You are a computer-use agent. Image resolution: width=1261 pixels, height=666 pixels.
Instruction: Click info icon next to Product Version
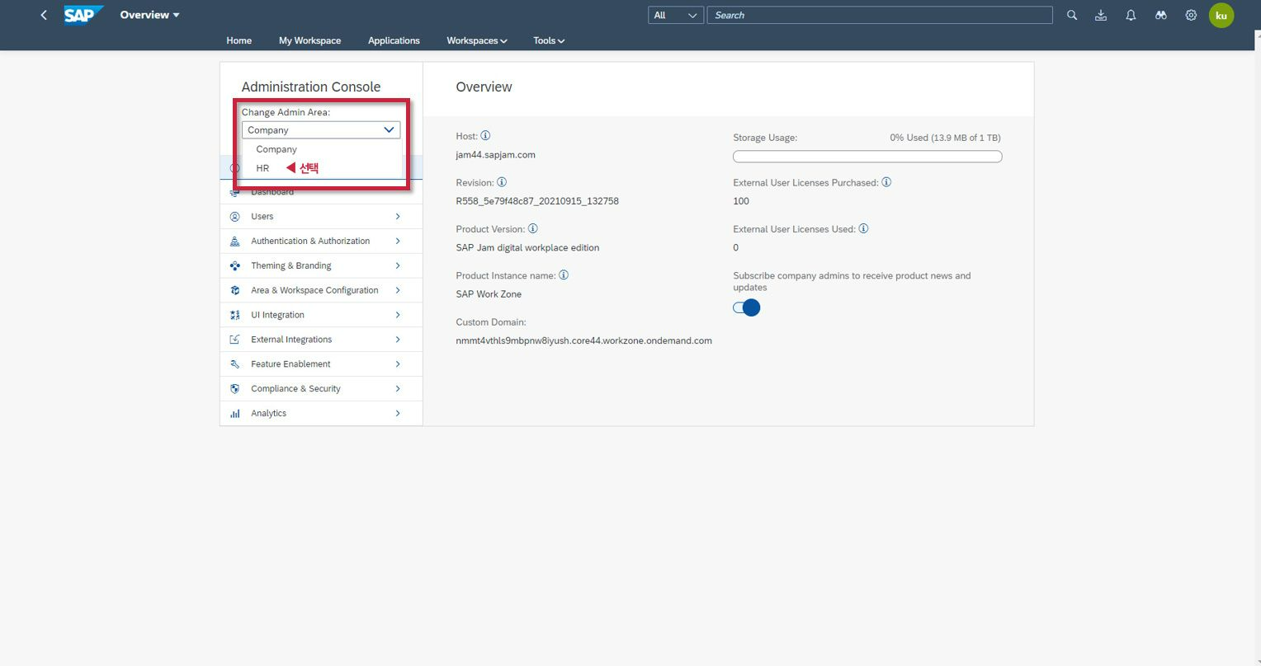(533, 228)
